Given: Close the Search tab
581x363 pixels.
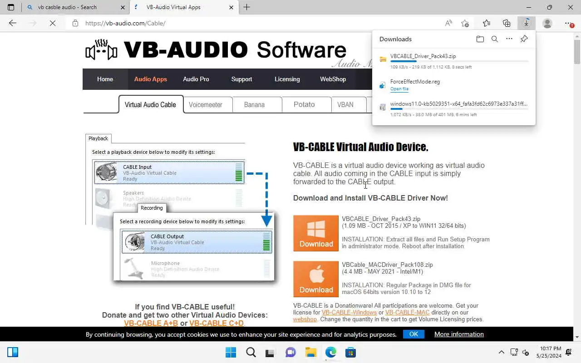Looking at the screenshot, I should click(123, 7).
